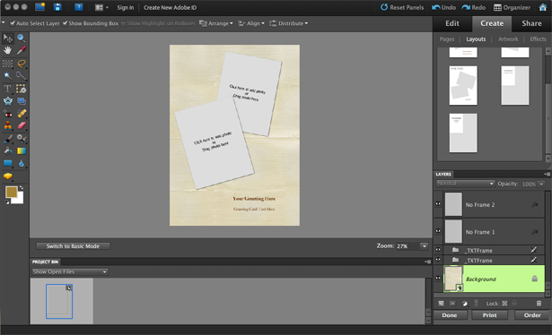Screen dimensions: 552x335
Task: Select the Smart Brush tool
Action: pyautogui.click(x=22, y=139)
